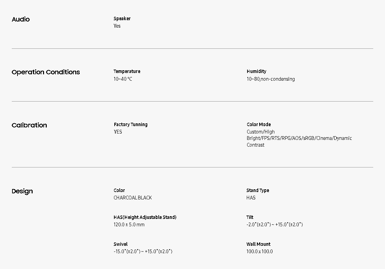
Task: Click the Swivel spec label
Action: point(120,244)
